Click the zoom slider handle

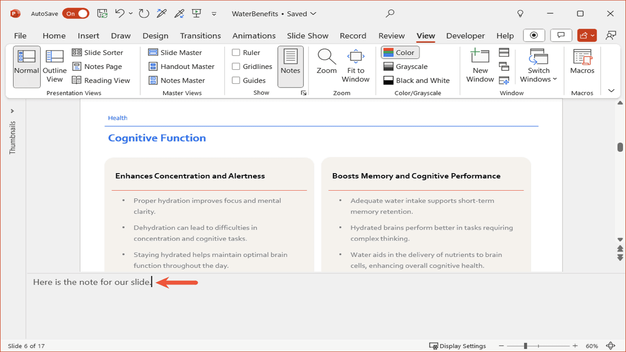(x=526, y=346)
